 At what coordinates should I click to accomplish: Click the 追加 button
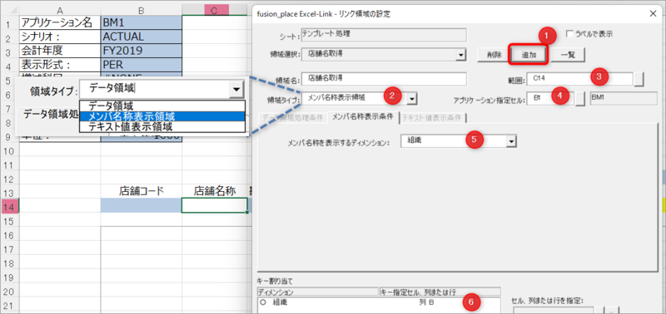click(x=528, y=55)
